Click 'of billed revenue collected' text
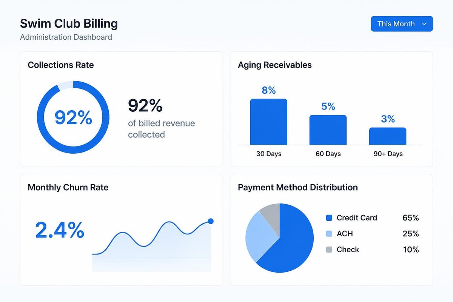453x302 pixels. tap(162, 129)
